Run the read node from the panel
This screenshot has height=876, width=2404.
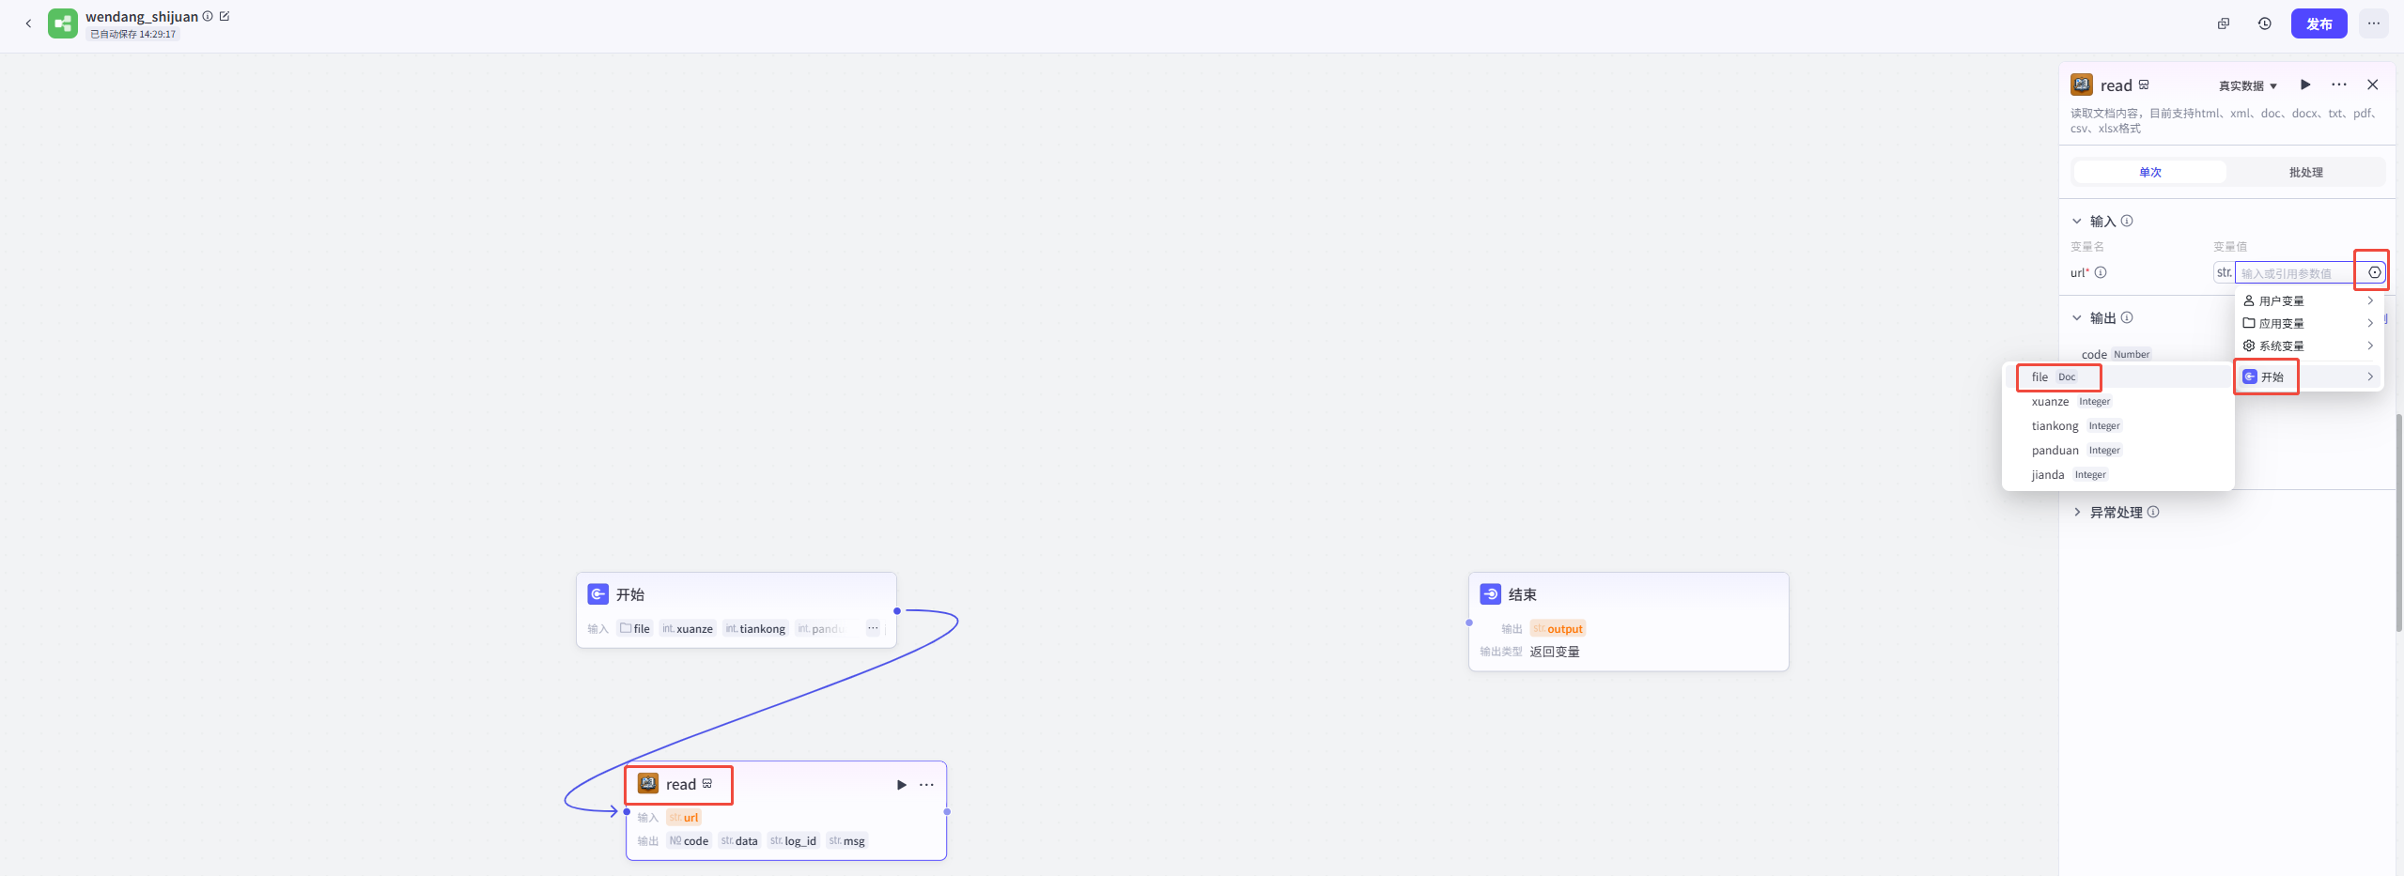coord(2305,85)
